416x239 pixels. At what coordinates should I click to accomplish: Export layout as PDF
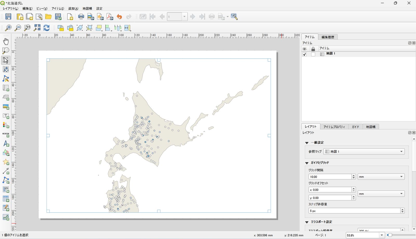(x=110, y=17)
